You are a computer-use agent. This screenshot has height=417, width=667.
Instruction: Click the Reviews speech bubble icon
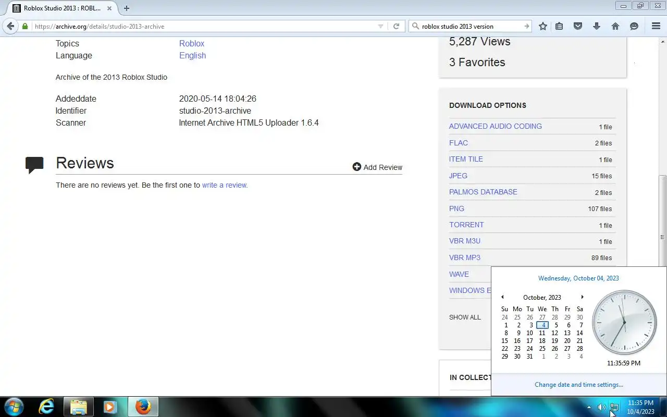click(x=34, y=165)
